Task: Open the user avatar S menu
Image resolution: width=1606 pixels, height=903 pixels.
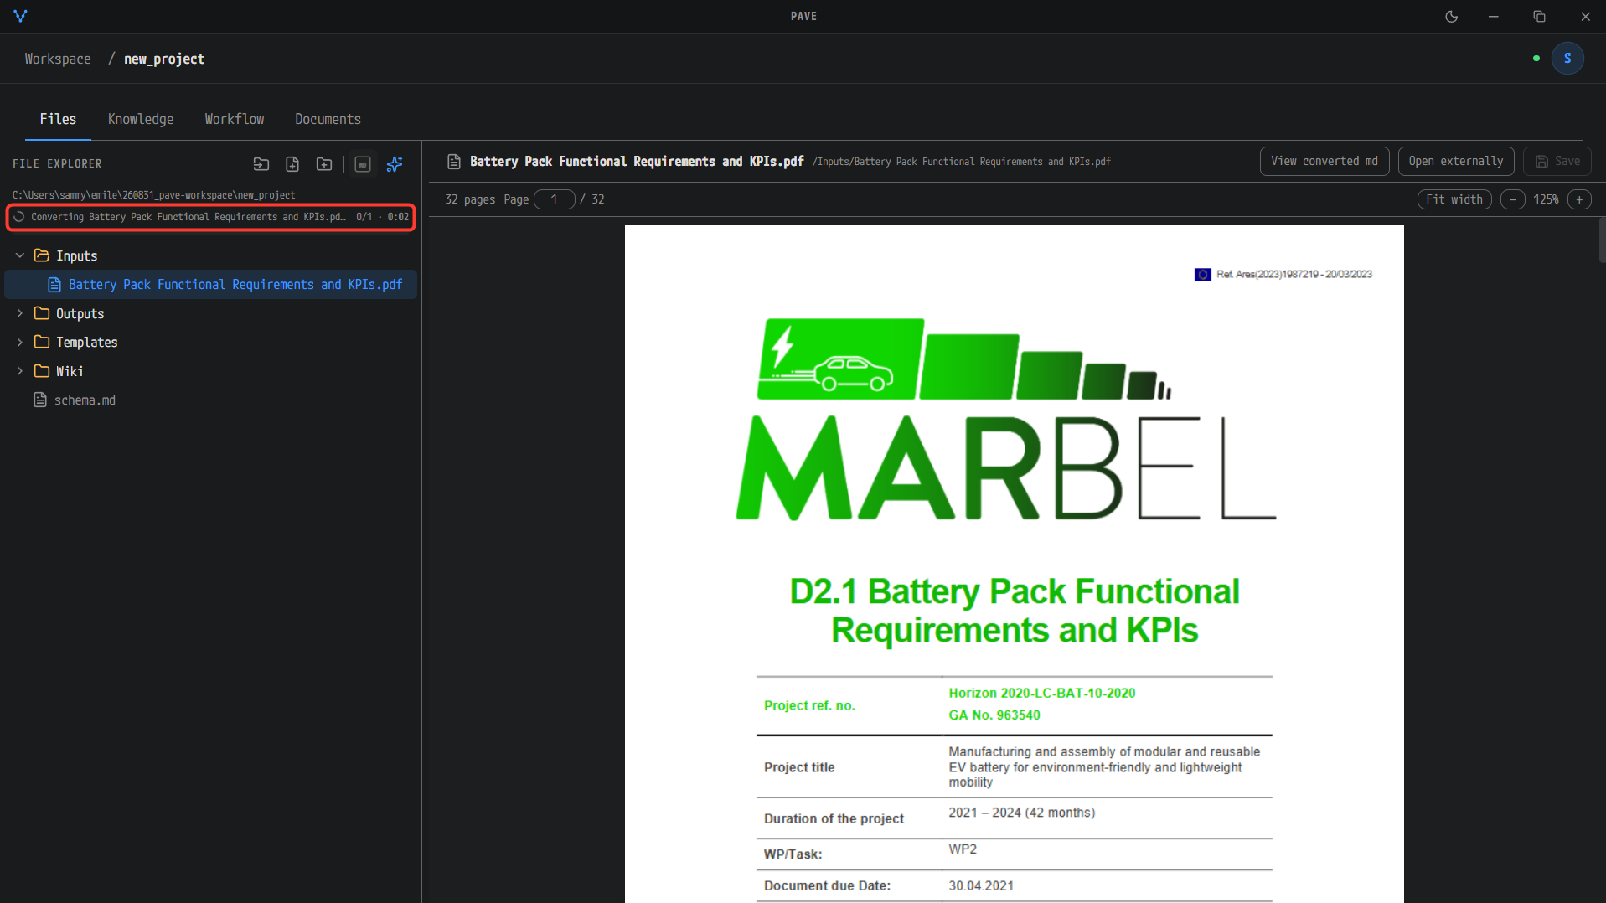Action: [x=1567, y=59]
